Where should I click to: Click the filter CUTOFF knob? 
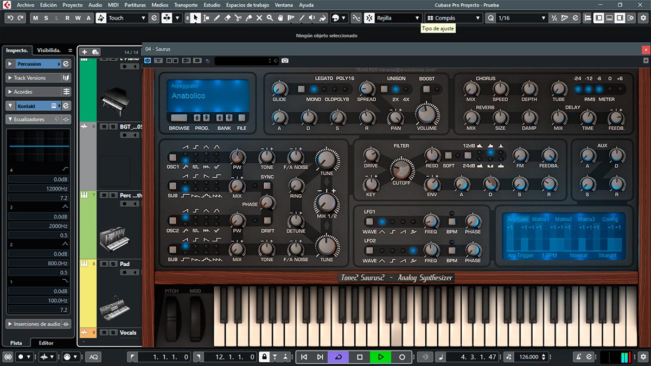pos(401,170)
